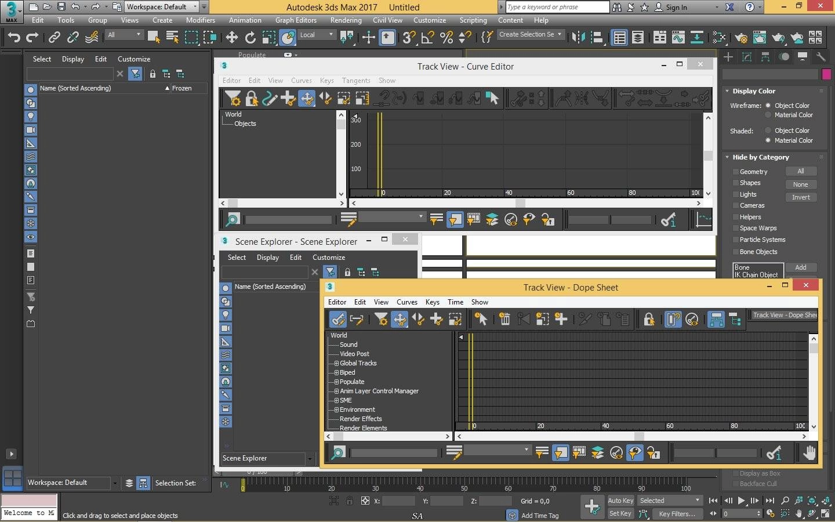Check Cameras in Hide by Category
This screenshot has width=835, height=522.
(735, 205)
